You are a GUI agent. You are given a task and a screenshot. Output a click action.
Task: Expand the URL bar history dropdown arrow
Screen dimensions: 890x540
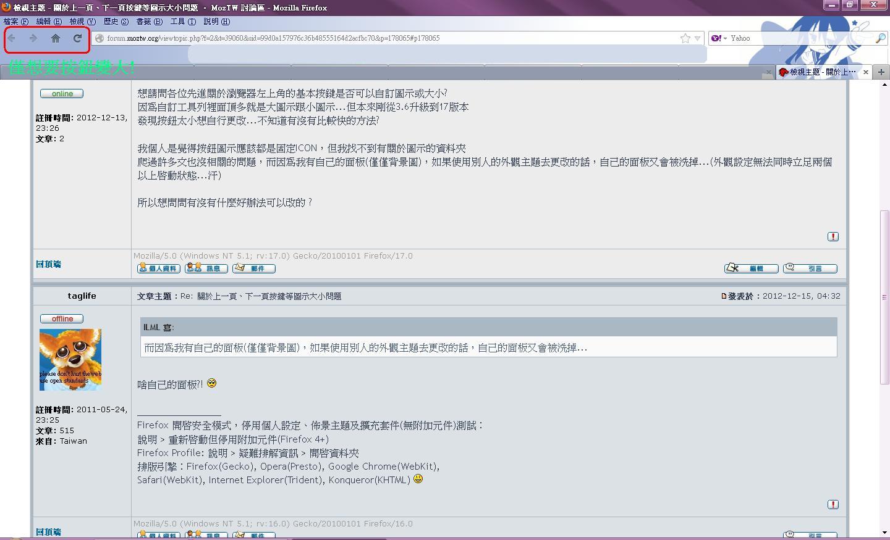point(697,38)
